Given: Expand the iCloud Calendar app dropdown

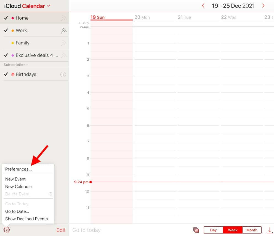Looking at the screenshot, I should click(x=49, y=6).
